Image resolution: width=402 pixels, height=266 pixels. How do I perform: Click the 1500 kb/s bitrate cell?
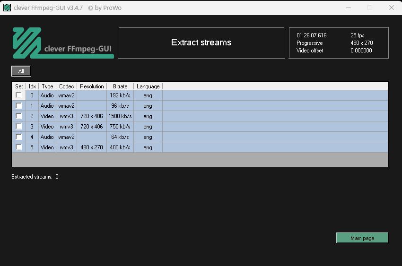tap(120, 116)
